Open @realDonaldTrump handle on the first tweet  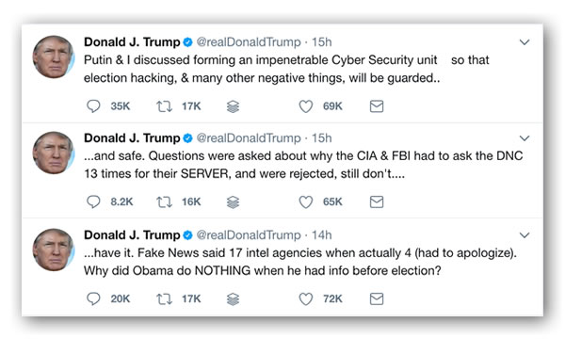pos(249,42)
